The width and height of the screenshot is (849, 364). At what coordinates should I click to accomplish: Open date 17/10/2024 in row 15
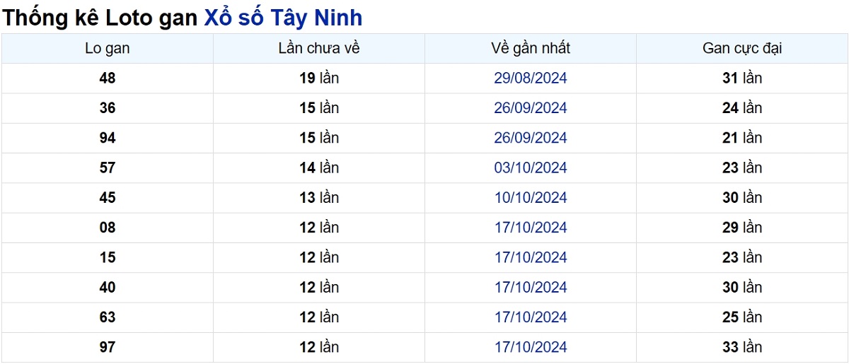pos(531,258)
